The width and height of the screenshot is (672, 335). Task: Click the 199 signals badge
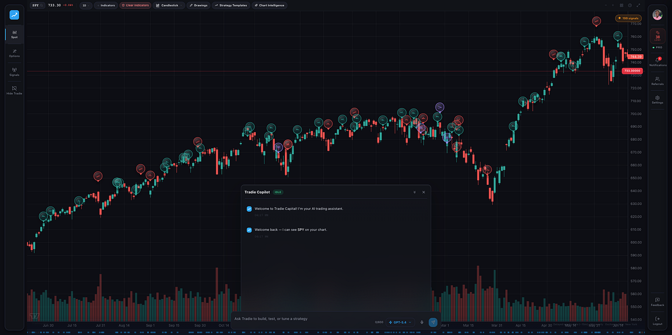tap(628, 18)
